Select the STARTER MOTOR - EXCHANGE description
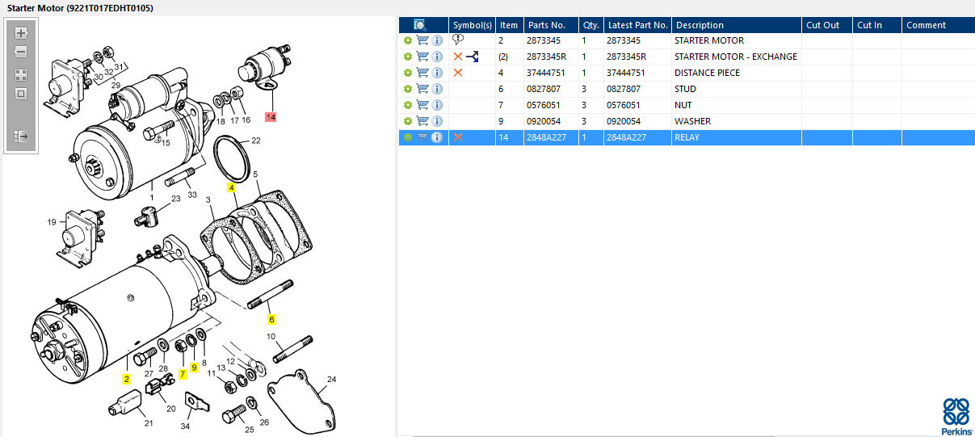This screenshot has height=437, width=975. click(735, 57)
